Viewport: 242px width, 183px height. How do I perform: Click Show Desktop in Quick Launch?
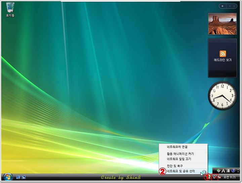[18, 177]
